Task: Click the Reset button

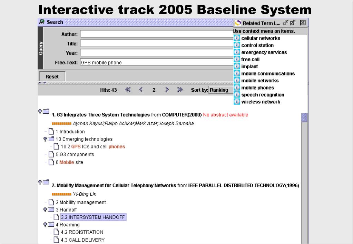Action: tap(52, 77)
